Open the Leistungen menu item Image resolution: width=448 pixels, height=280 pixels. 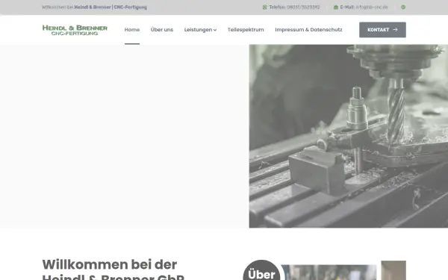pos(198,30)
